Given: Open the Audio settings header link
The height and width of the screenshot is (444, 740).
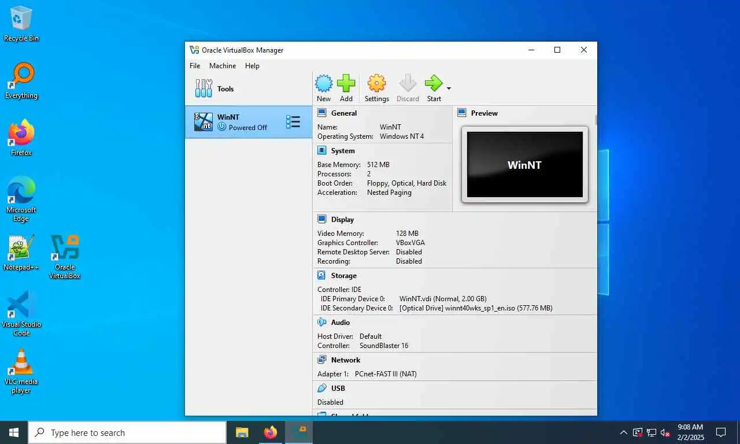Looking at the screenshot, I should (341, 323).
